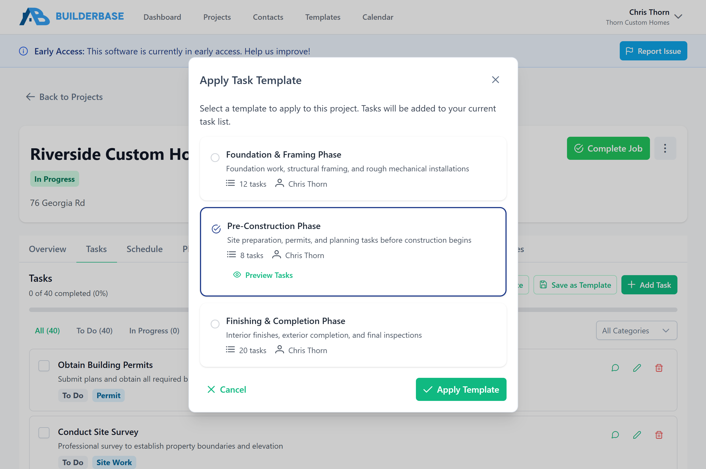This screenshot has height=469, width=706.
Task: Open the All Categories dropdown
Action: [636, 330]
